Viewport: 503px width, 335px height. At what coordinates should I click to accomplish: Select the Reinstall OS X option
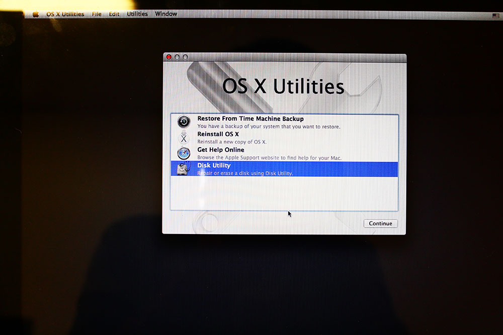[284, 138]
